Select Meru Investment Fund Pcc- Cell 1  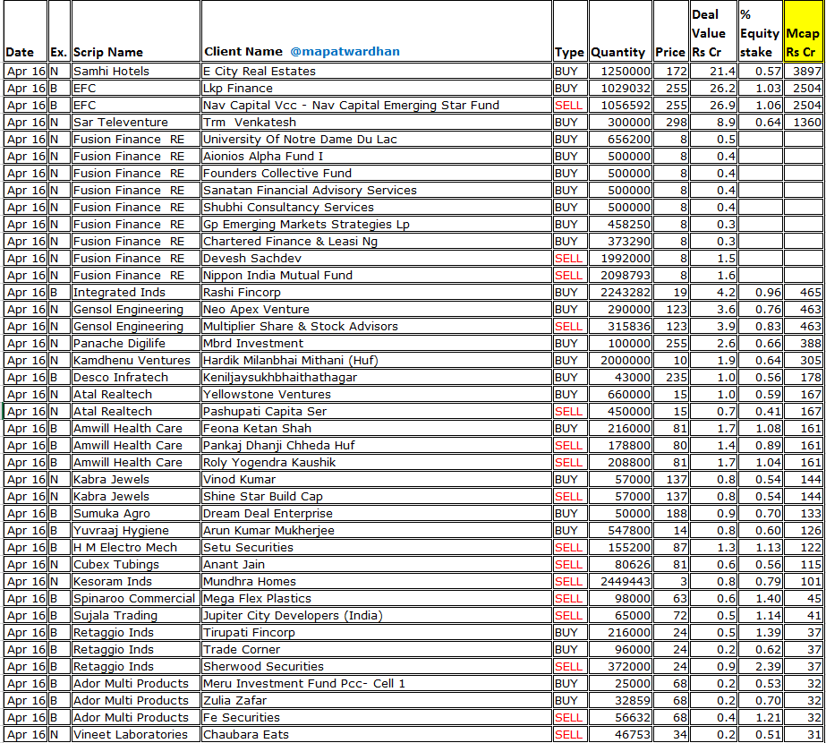point(377,683)
